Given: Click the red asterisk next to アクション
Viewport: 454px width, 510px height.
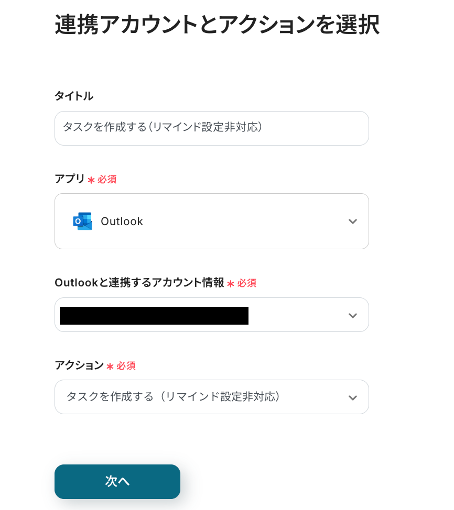Looking at the screenshot, I should click(x=110, y=367).
